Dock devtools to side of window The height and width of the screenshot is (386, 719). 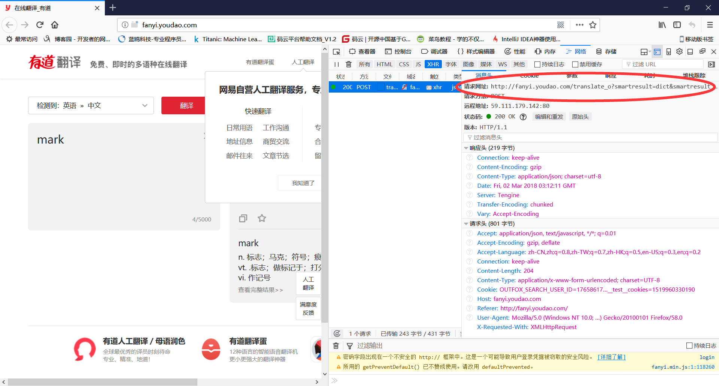coord(690,52)
